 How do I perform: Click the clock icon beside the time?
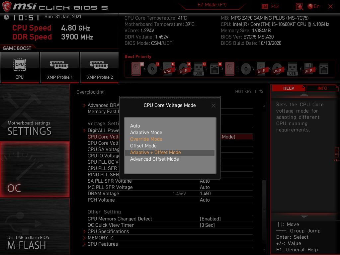(x=6, y=17)
